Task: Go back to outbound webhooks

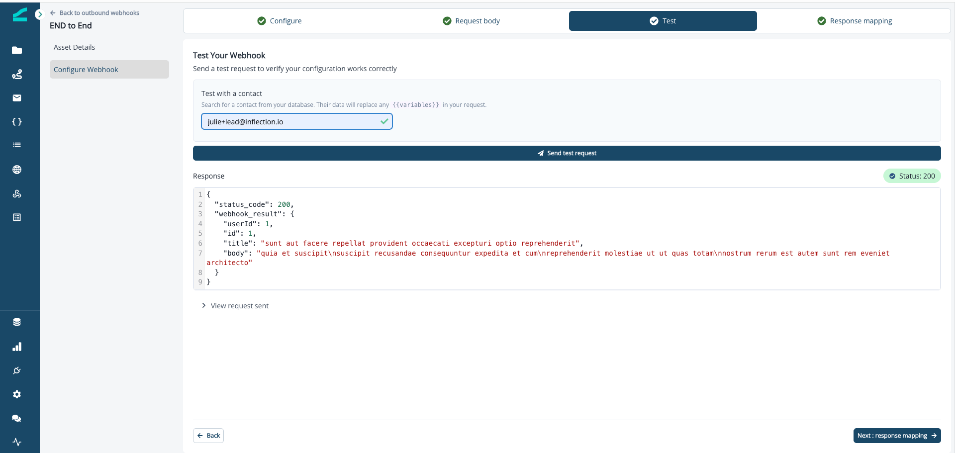Action: tap(95, 13)
